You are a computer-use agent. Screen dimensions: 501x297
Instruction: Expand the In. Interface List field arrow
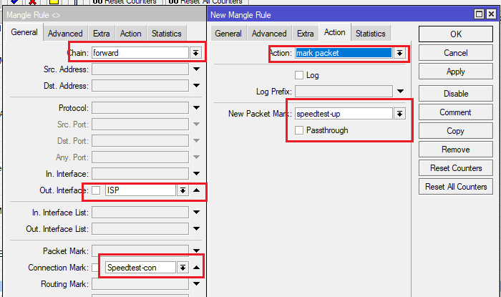[x=197, y=213]
